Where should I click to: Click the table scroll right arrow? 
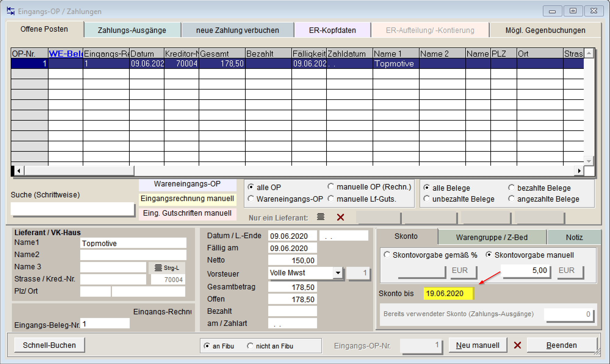[x=579, y=171]
